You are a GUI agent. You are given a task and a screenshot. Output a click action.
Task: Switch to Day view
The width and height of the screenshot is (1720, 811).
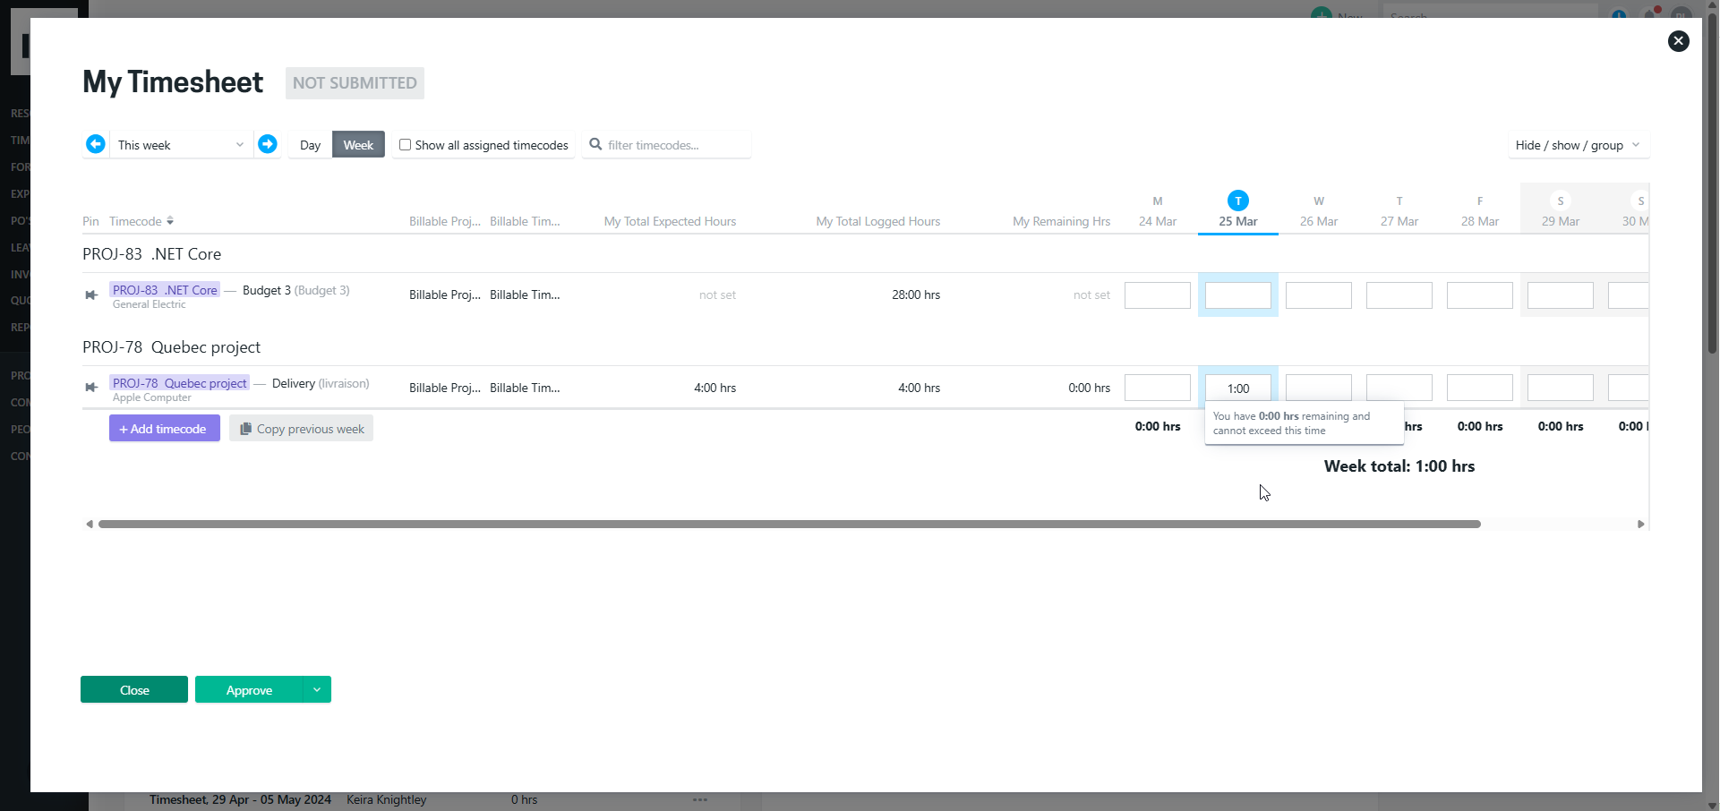pos(309,144)
